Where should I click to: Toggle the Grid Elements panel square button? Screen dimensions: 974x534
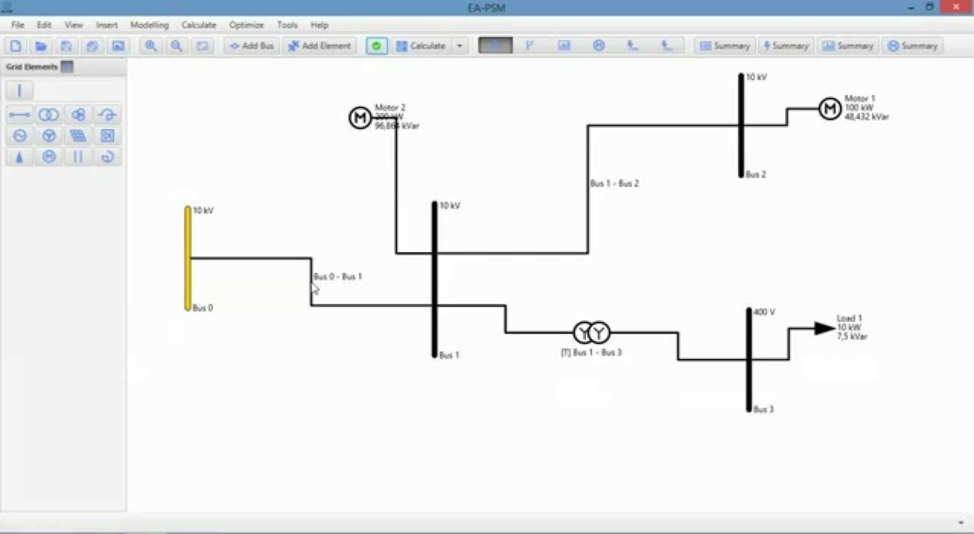67,67
